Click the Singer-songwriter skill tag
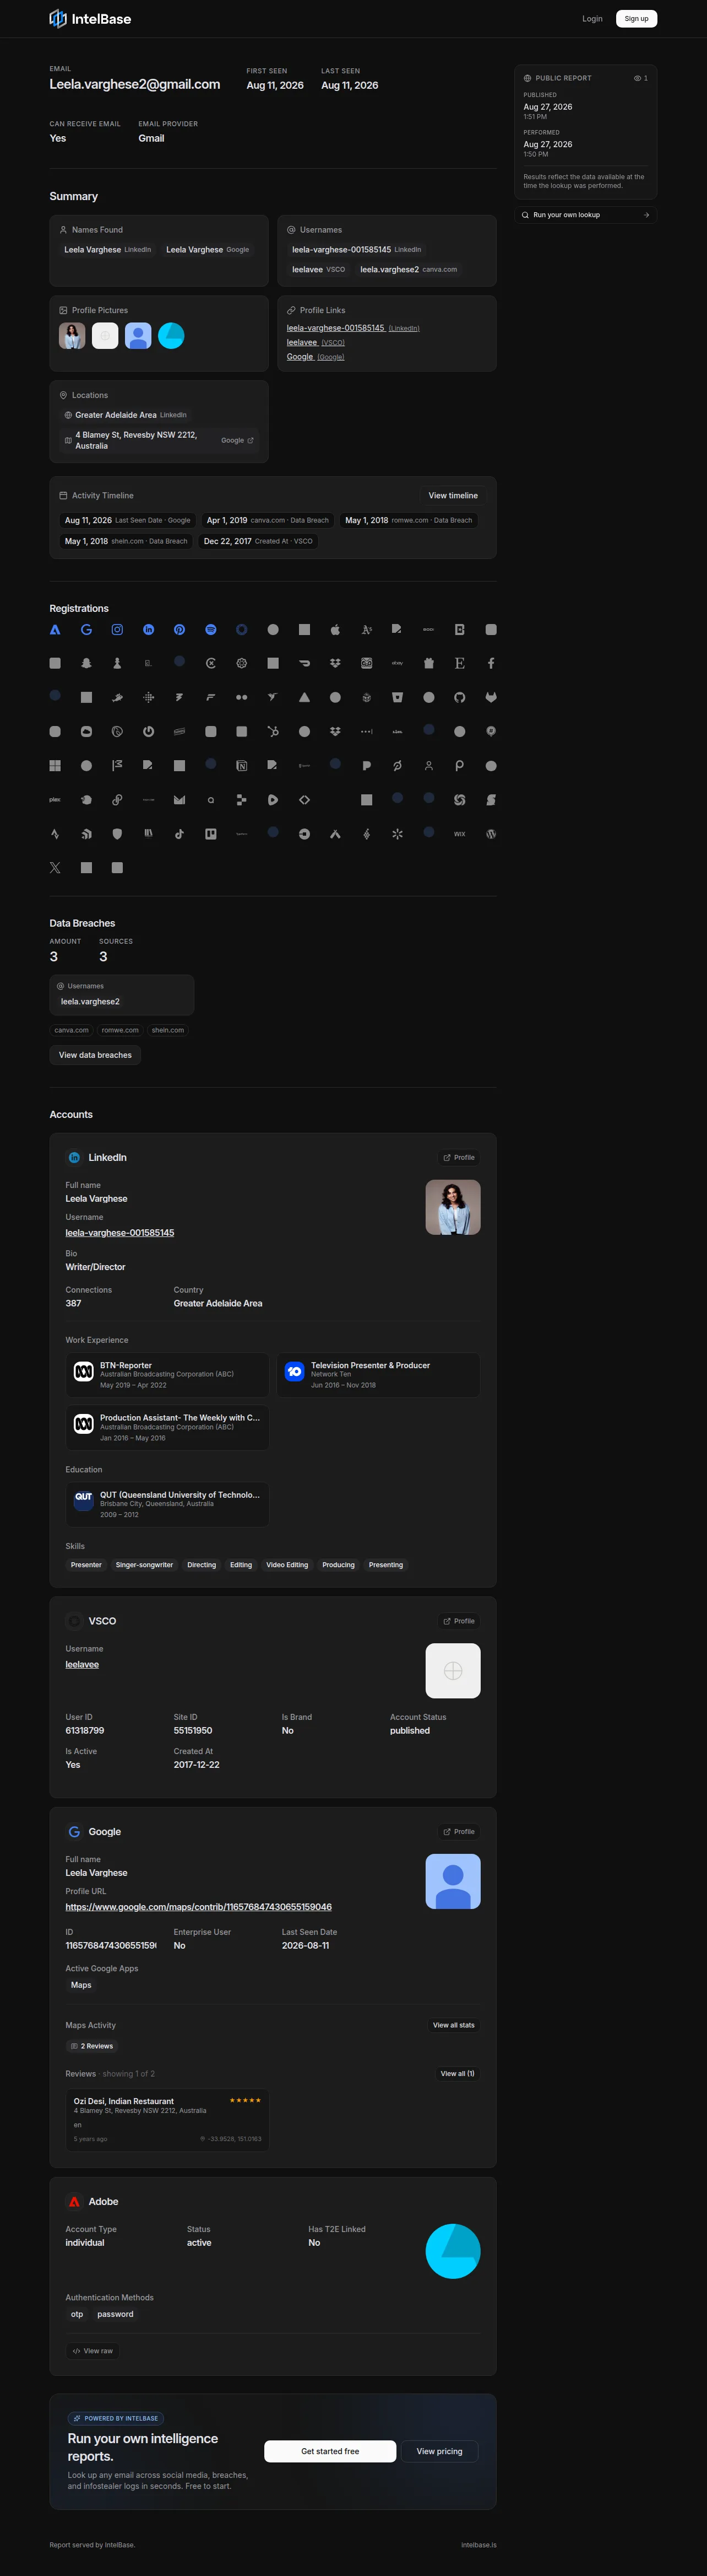 coord(144,1565)
